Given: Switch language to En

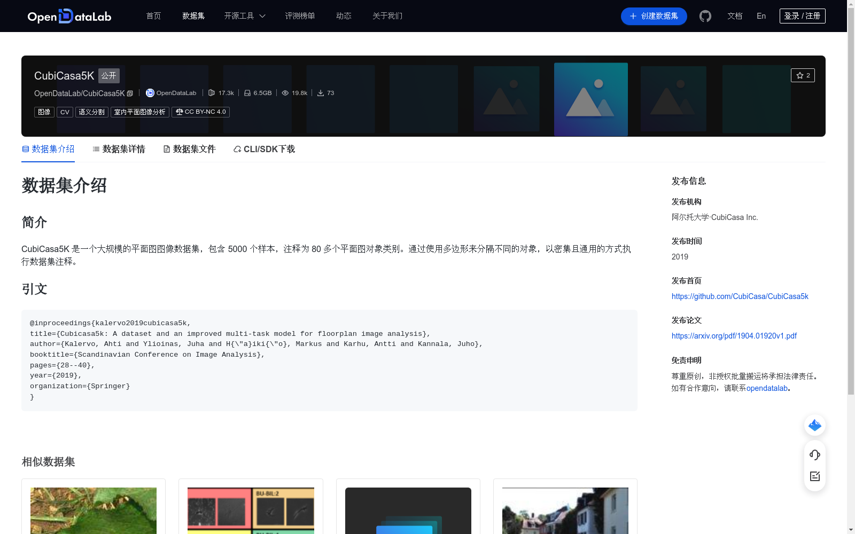Looking at the screenshot, I should (761, 16).
